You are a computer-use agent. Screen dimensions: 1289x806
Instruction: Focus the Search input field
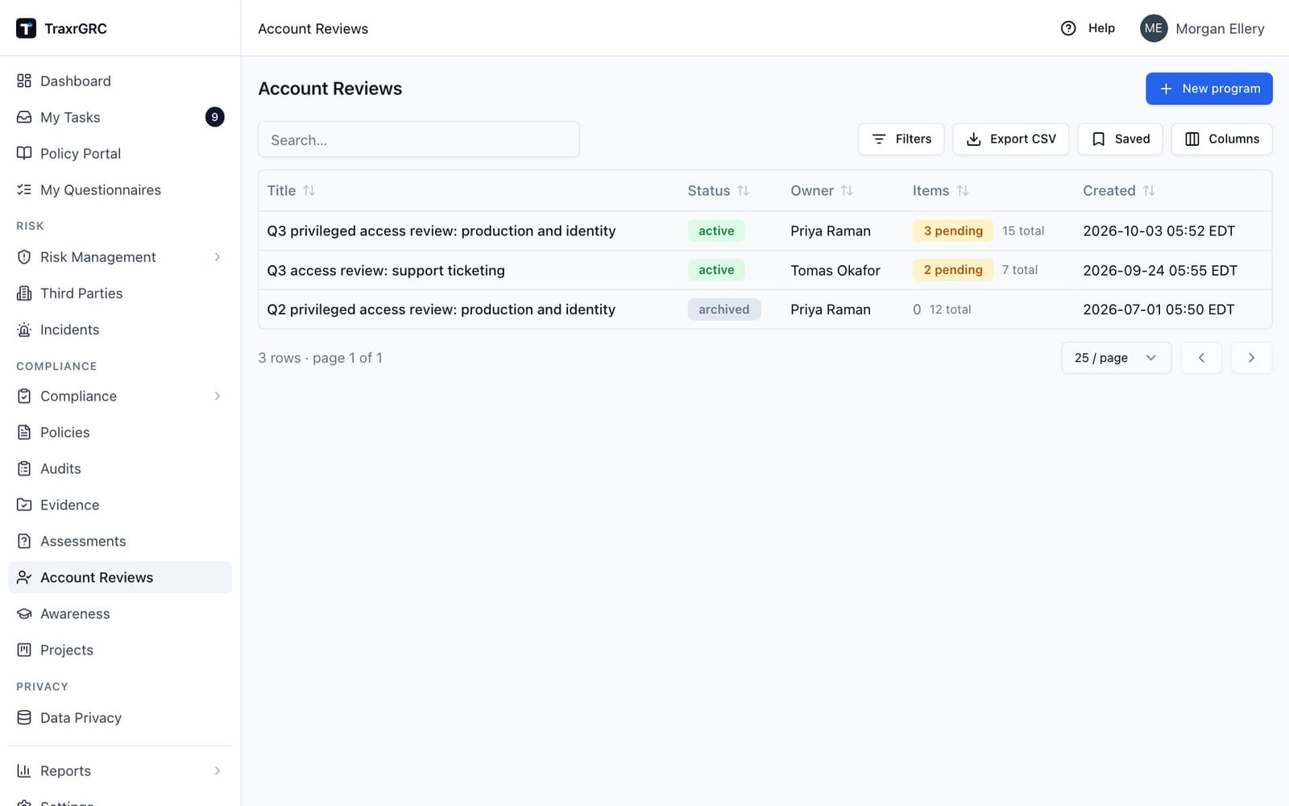(x=418, y=139)
